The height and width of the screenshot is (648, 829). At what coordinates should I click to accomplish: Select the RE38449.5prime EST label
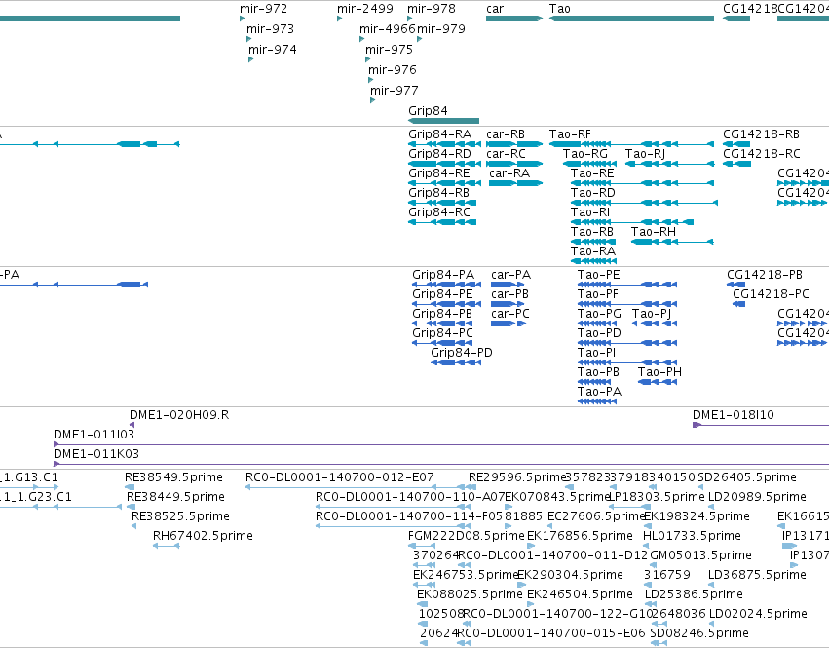point(176,497)
